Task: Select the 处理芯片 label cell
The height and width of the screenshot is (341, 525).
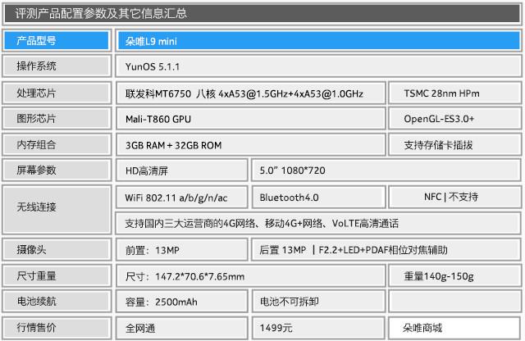Action: point(57,93)
